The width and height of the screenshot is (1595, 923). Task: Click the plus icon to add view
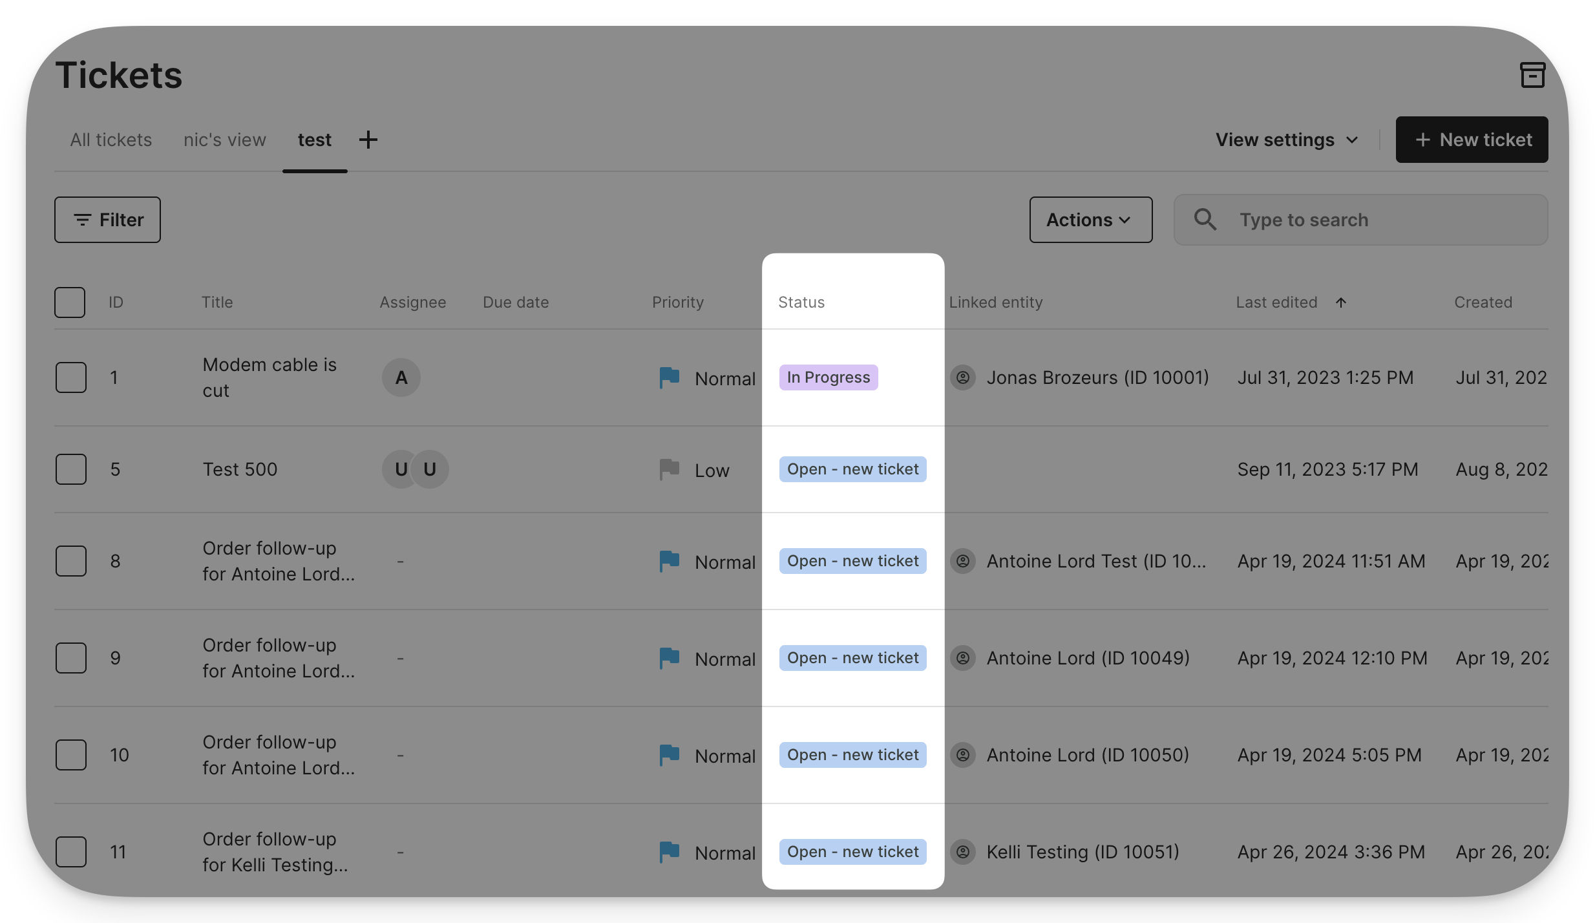(x=368, y=140)
